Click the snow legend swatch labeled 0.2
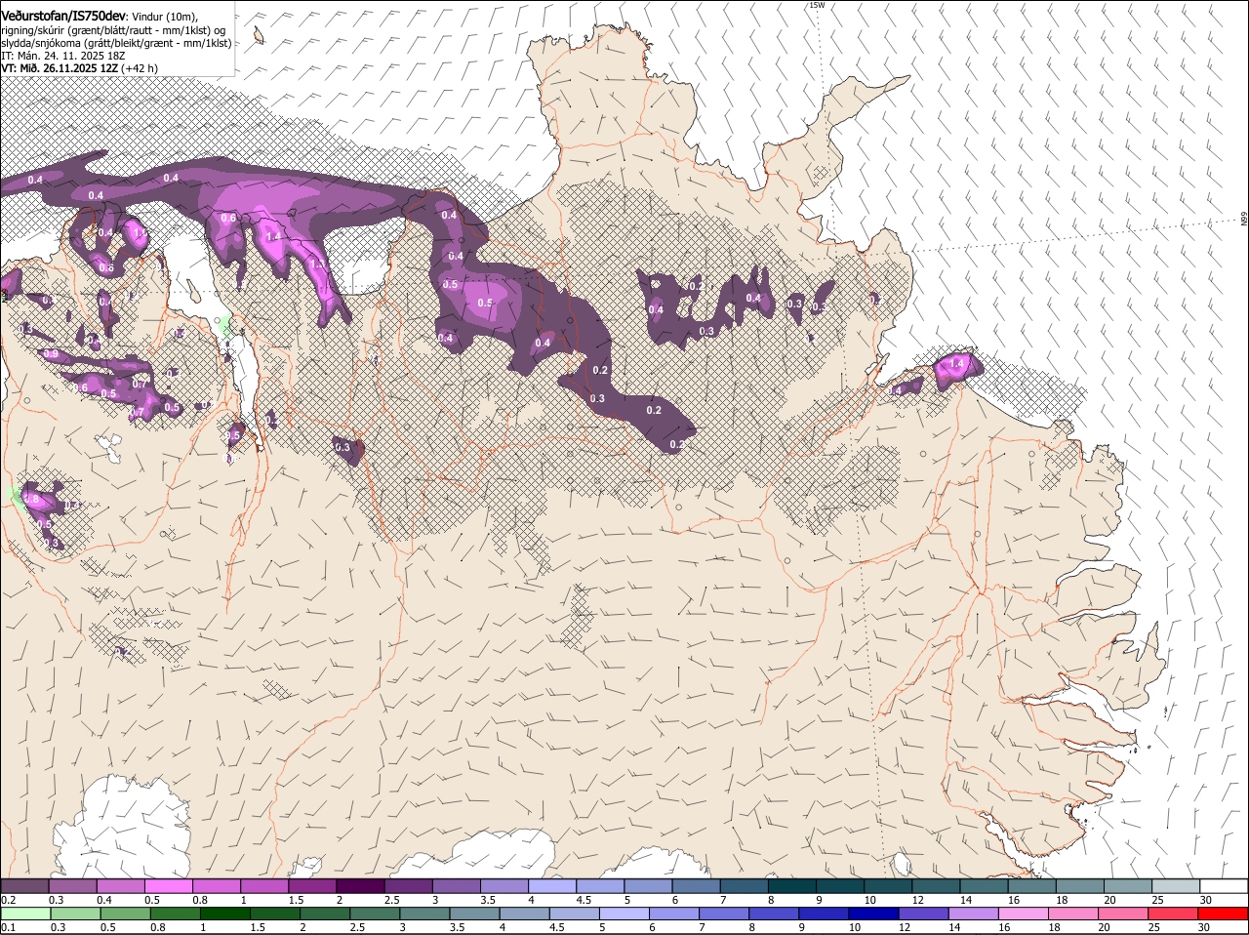1249x935 pixels. (x=25, y=885)
